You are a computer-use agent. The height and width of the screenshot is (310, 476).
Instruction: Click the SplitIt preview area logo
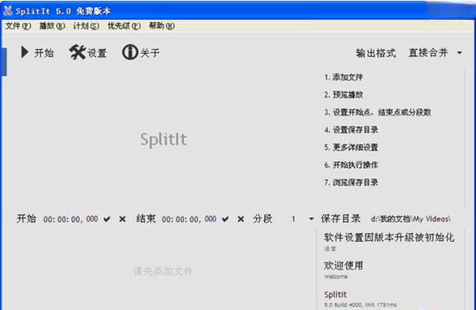pos(163,140)
